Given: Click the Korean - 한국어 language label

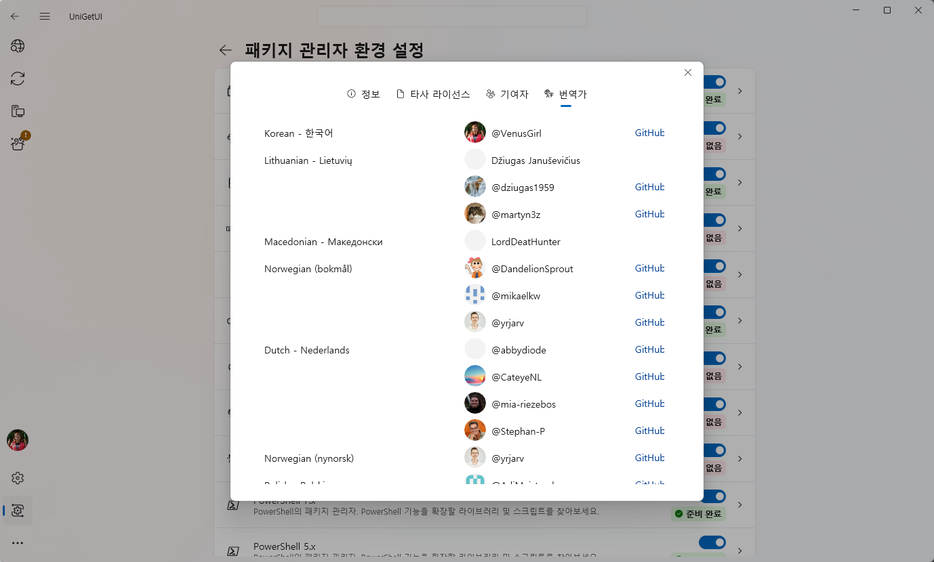Looking at the screenshot, I should [x=299, y=133].
